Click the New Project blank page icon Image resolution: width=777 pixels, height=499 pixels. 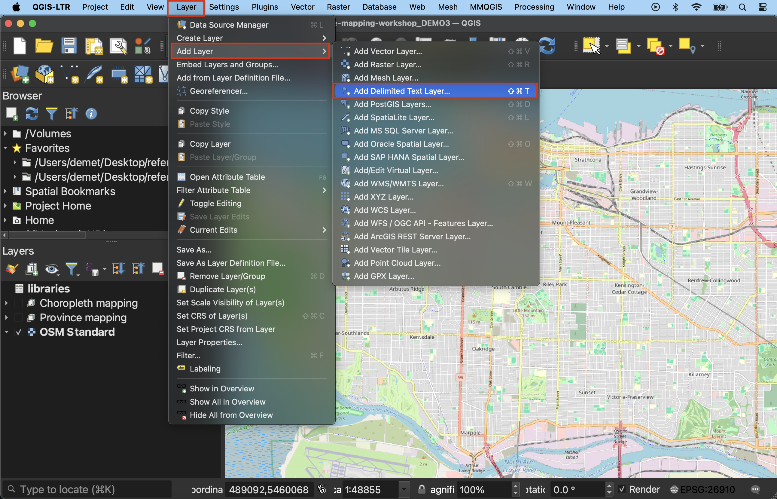point(20,46)
